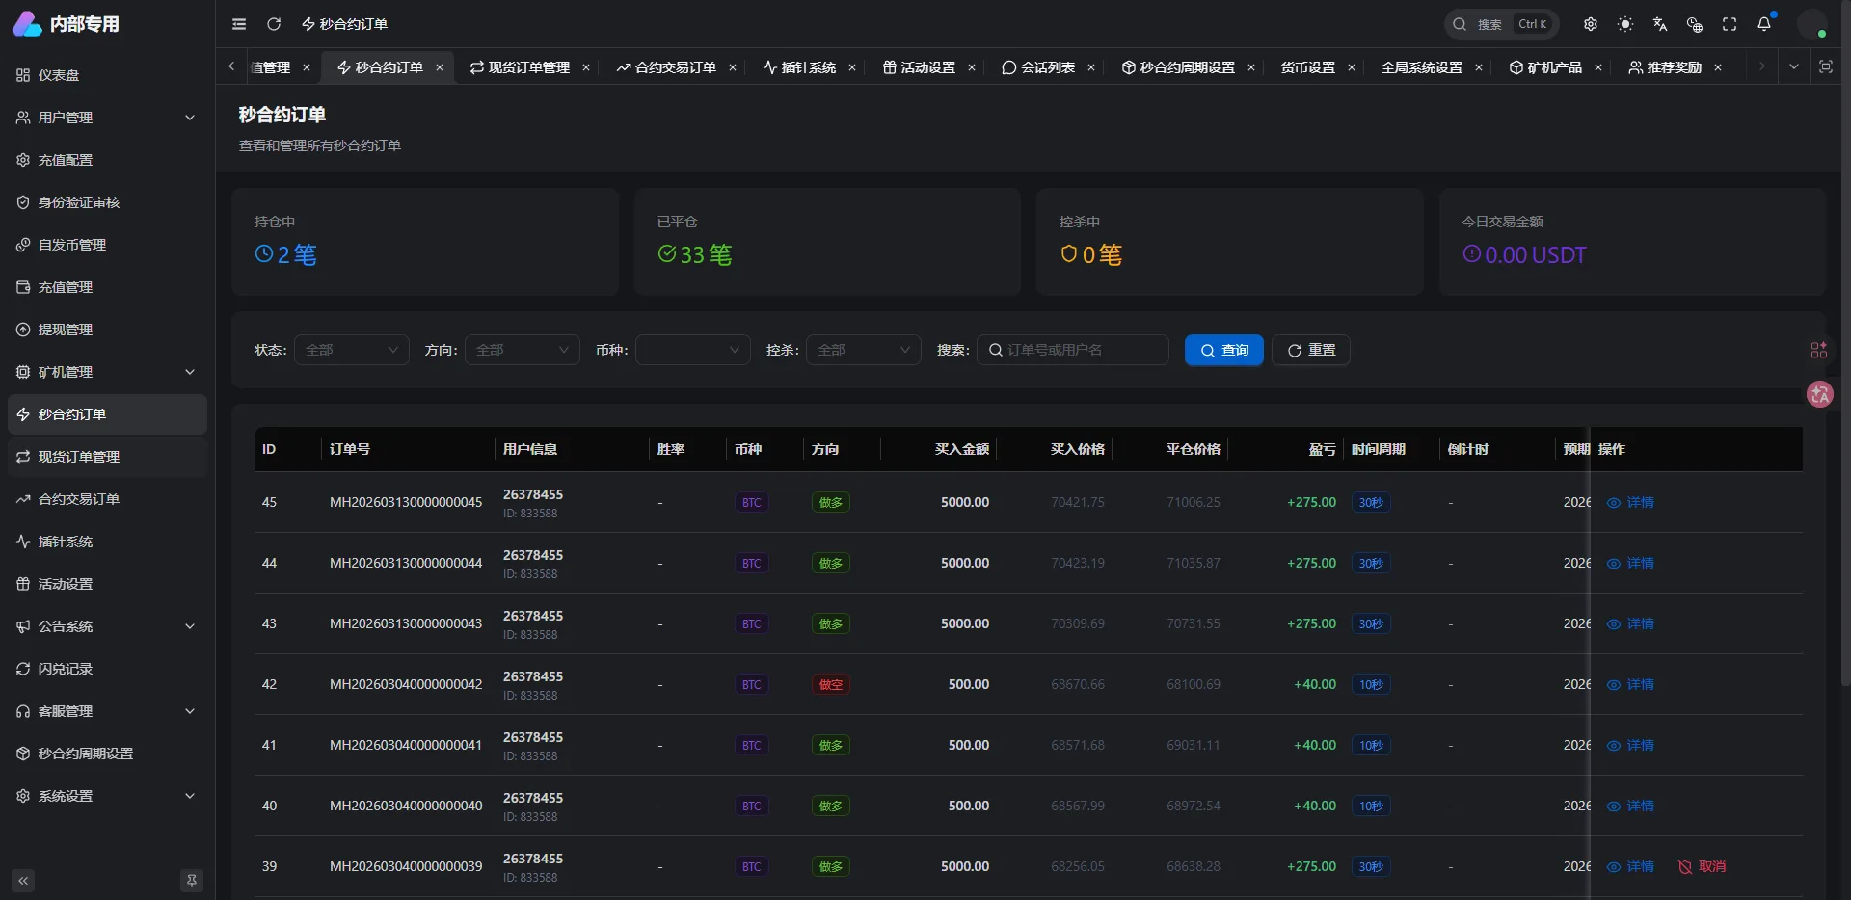
Task: Open the language translation icon
Action: 1660,24
